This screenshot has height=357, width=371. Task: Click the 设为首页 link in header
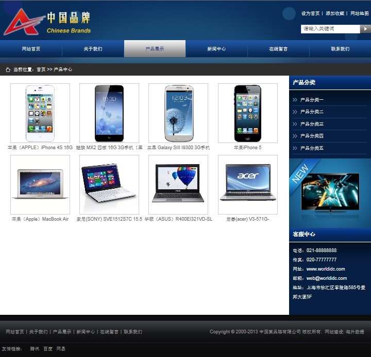click(310, 13)
